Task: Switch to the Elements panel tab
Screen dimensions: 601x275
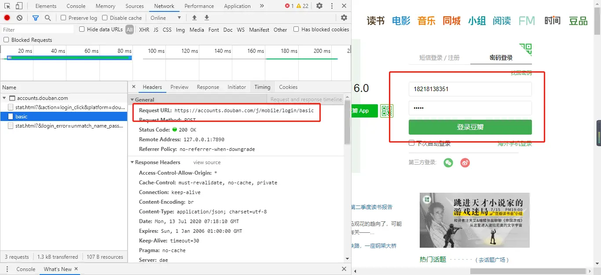Action: 46,6
